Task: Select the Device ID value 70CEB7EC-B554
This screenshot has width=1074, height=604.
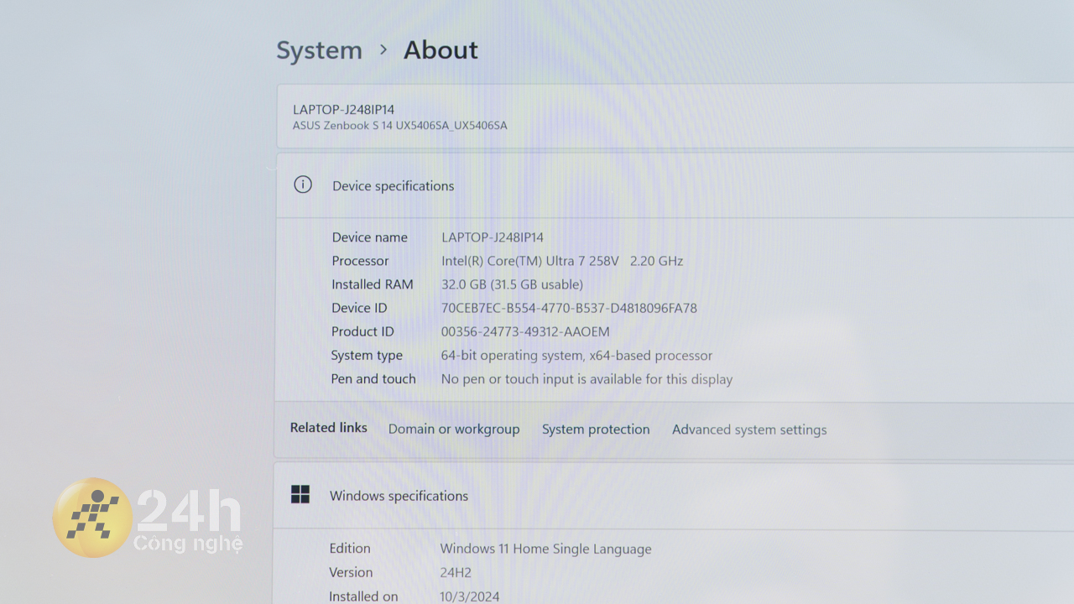Action: tap(569, 308)
